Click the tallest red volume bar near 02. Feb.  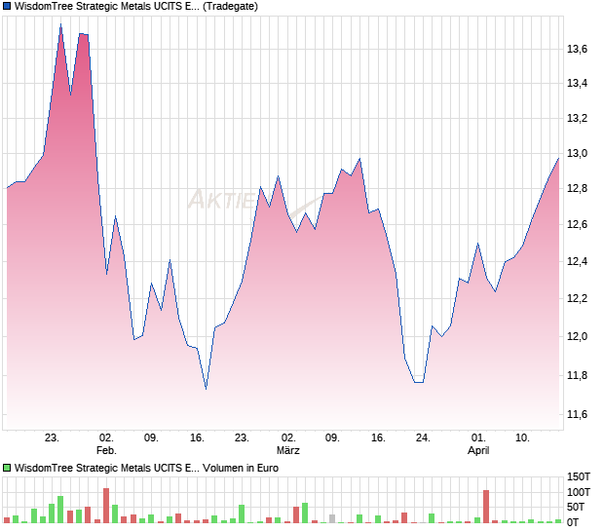click(x=106, y=506)
